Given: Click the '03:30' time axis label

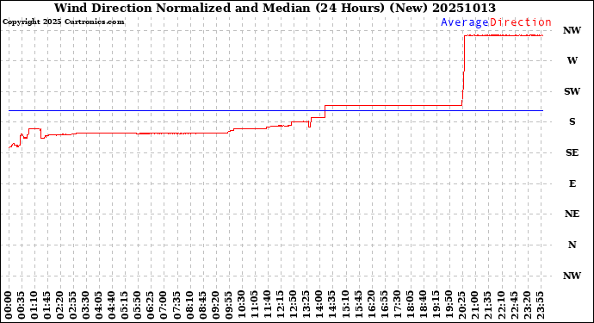Looking at the screenshot, I should click(x=86, y=305).
